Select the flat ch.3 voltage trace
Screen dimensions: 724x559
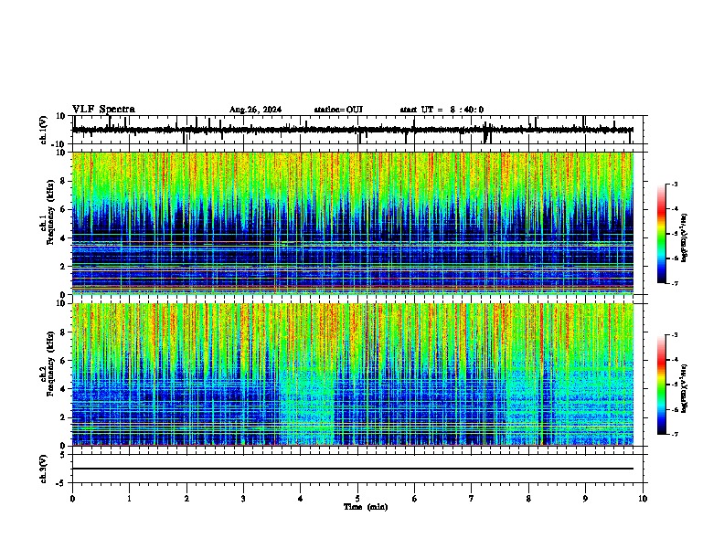(x=353, y=469)
